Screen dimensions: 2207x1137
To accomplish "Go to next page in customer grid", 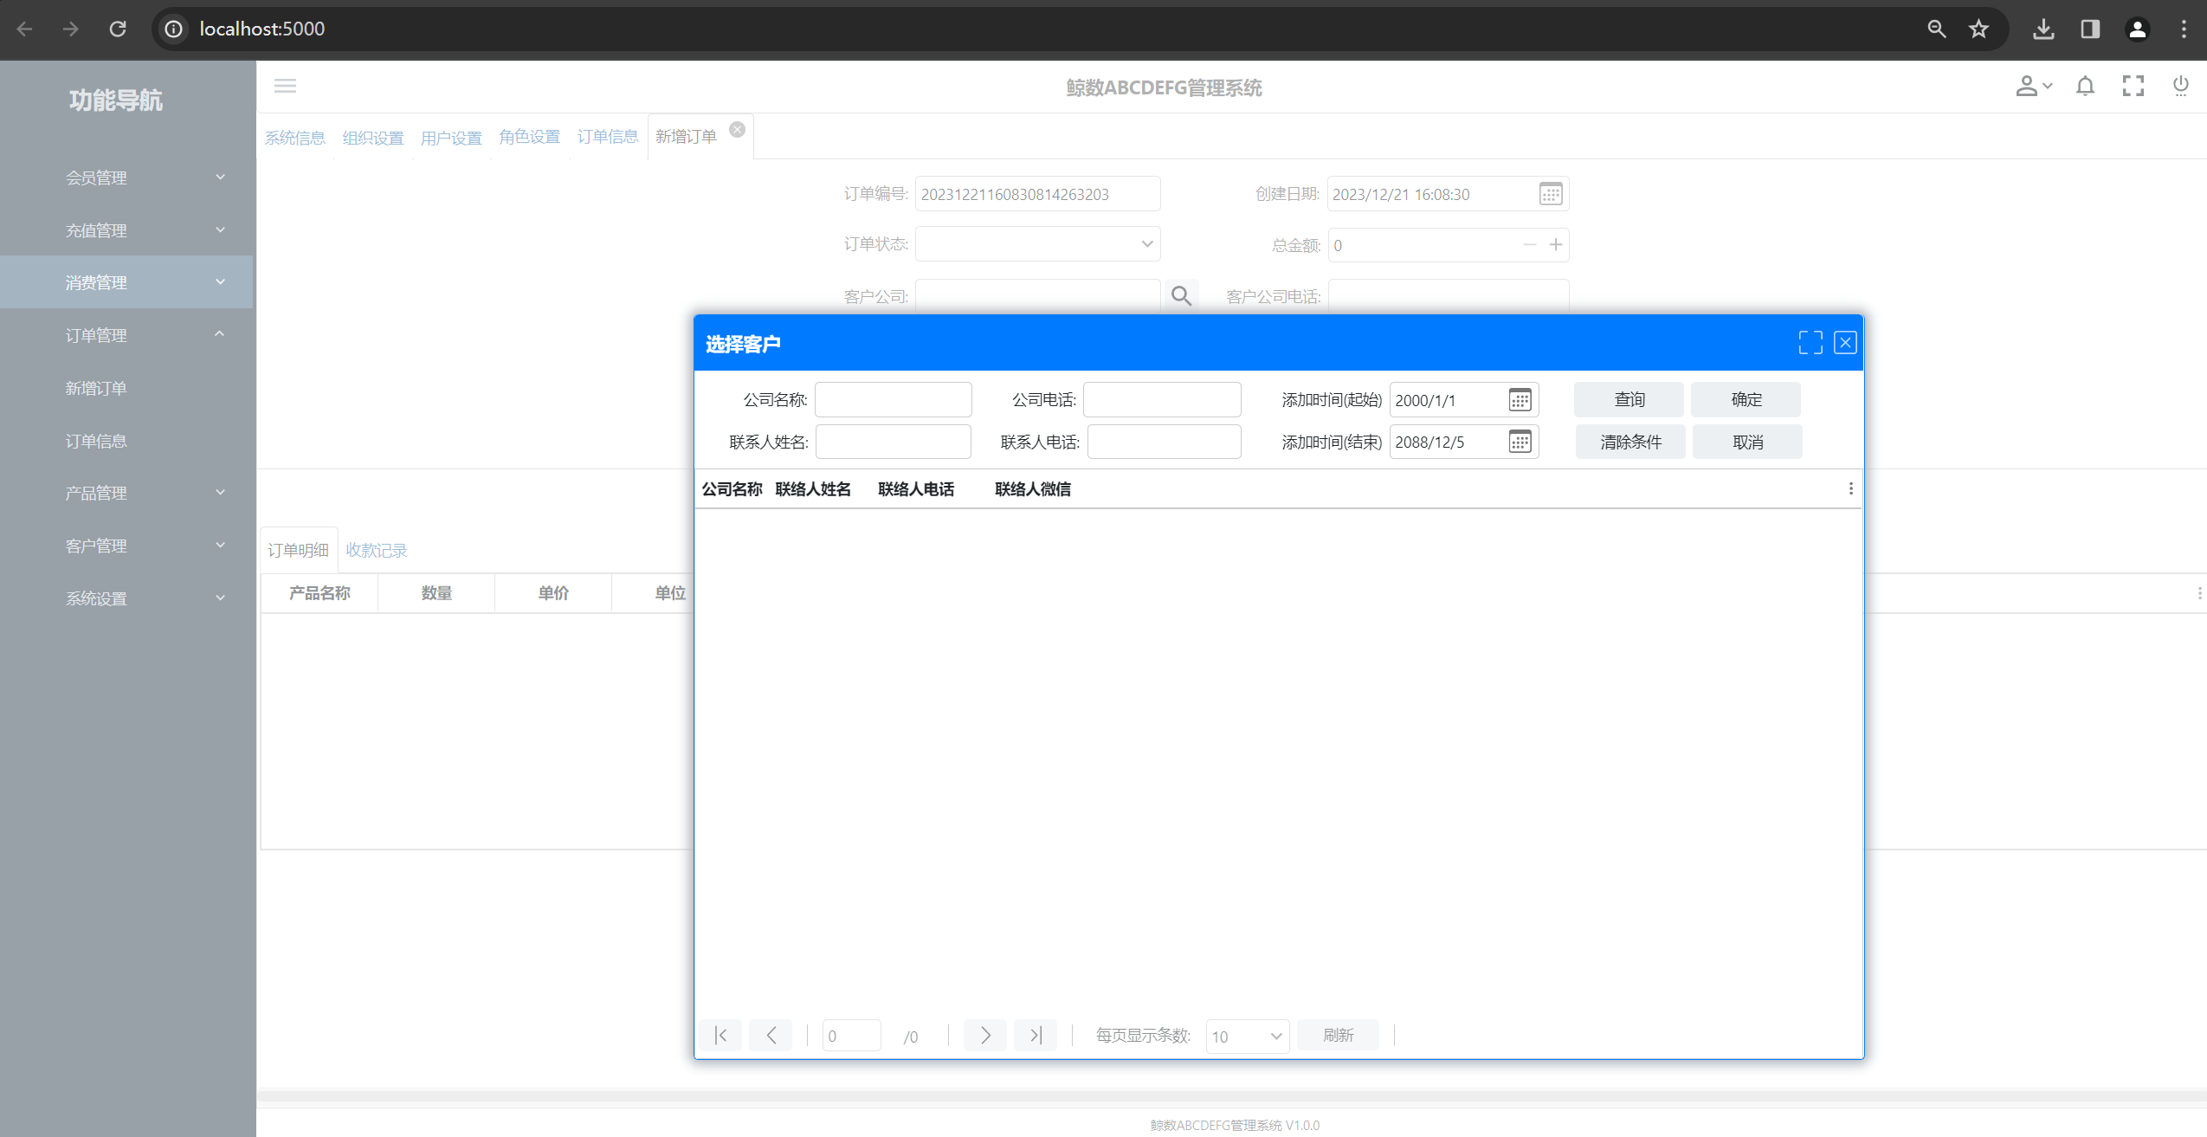I will click(x=985, y=1035).
